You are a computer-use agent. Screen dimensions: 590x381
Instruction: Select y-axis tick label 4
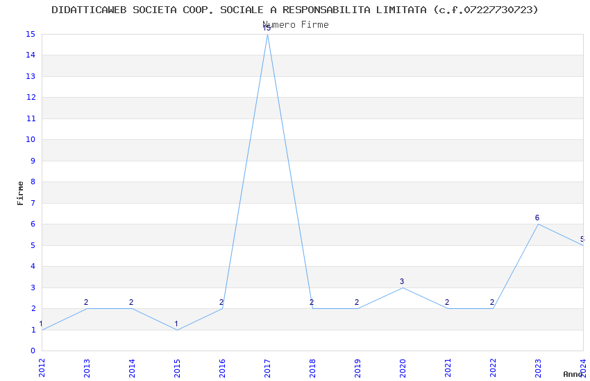(33, 267)
